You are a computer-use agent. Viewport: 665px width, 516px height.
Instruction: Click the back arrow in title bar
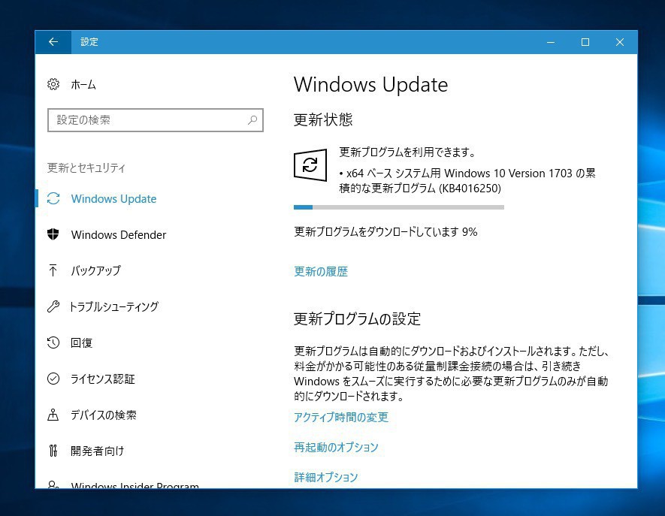pyautogui.click(x=53, y=42)
